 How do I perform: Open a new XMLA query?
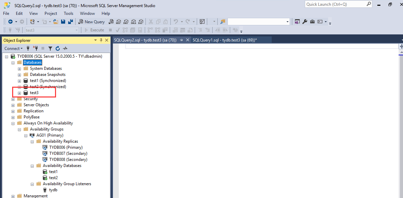[133, 22]
